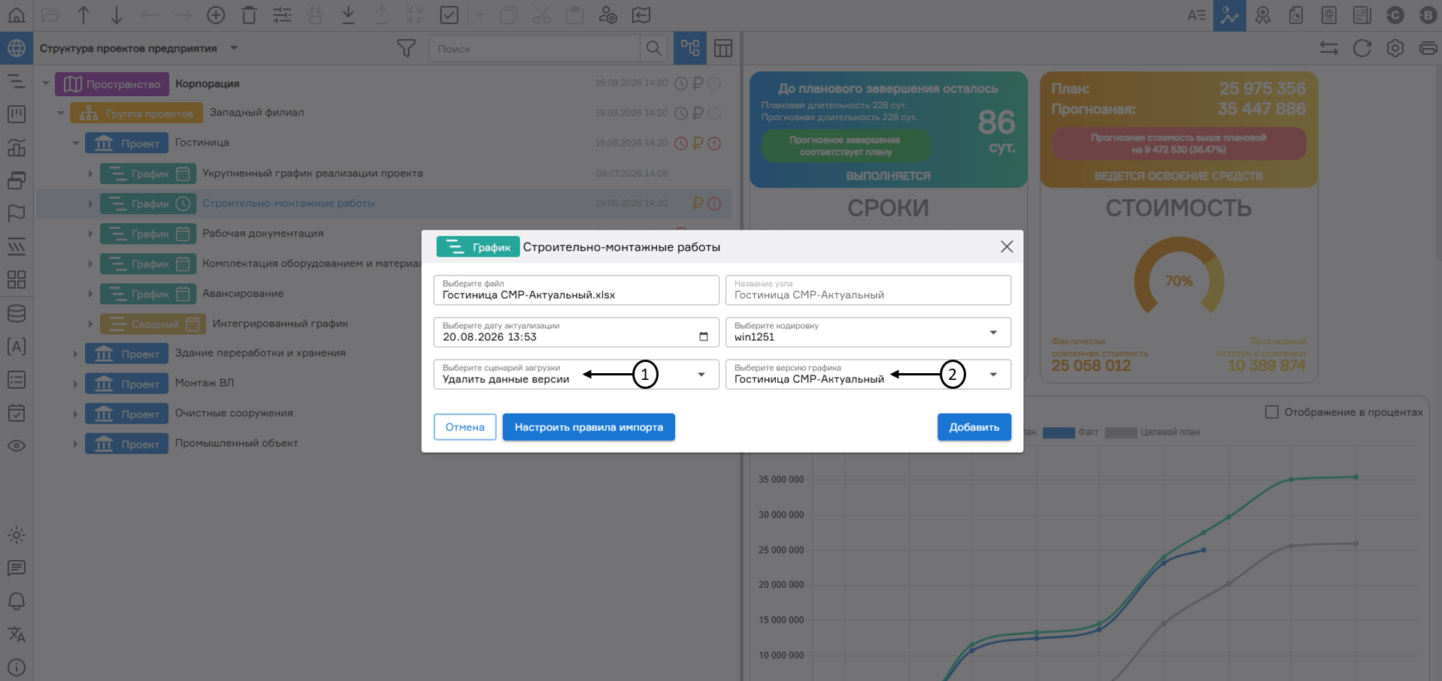Open the text formatting icon at top right
This screenshot has height=681, width=1442.
(x=1196, y=15)
